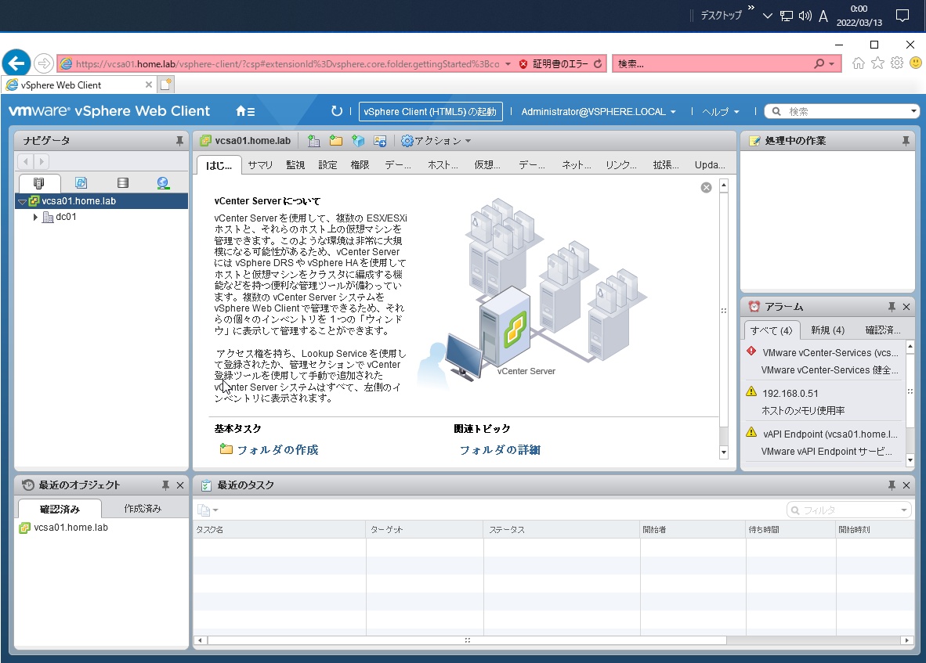Click the Create Folder (フォルダの作成) link

pyautogui.click(x=277, y=450)
